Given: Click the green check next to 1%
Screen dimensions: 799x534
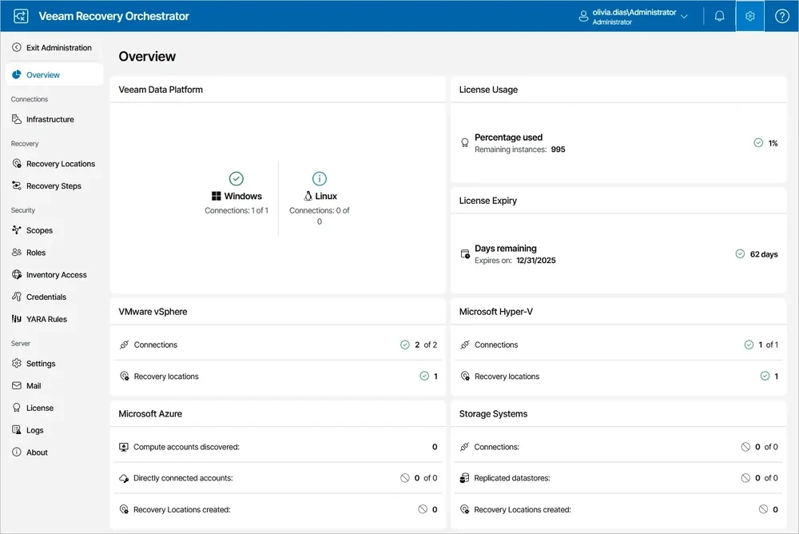Looking at the screenshot, I should tap(757, 143).
